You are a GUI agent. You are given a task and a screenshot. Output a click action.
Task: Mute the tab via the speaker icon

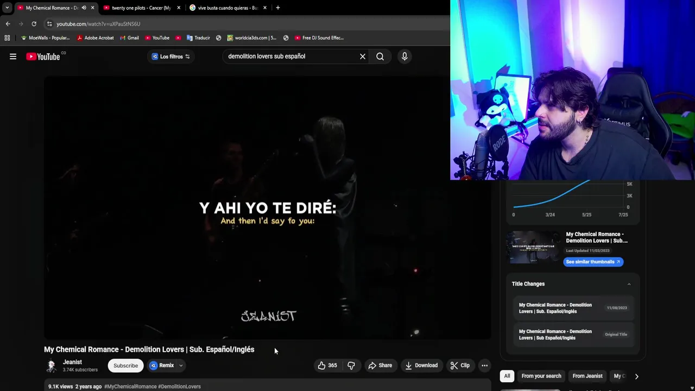(x=84, y=8)
